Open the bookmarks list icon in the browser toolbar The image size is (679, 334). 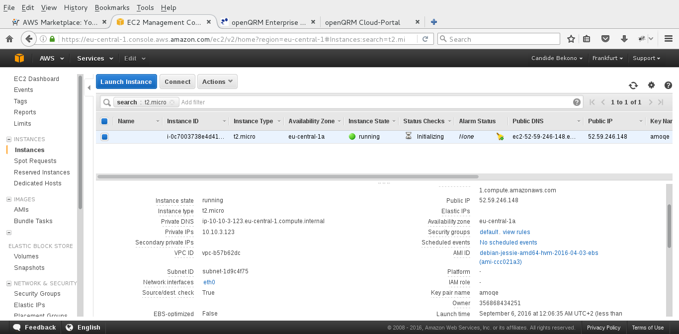tap(587, 39)
